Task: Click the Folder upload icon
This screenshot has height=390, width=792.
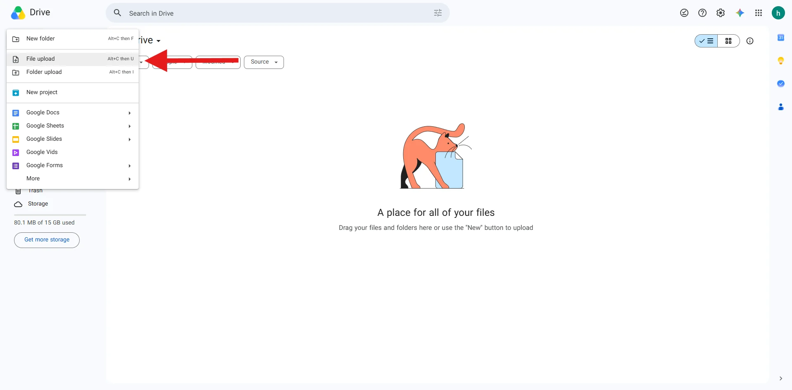Action: pyautogui.click(x=16, y=73)
